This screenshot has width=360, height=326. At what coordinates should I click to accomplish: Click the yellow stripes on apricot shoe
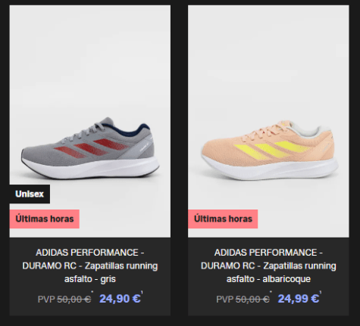point(271,150)
